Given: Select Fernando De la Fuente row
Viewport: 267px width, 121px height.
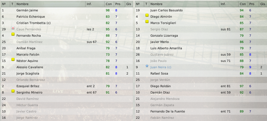Looking at the screenshot, I should 201,111.
